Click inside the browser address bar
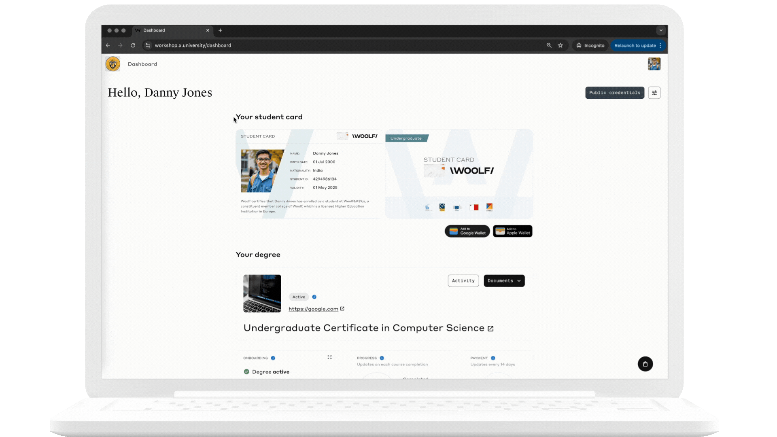This screenshot has width=777, height=437. [x=193, y=45]
